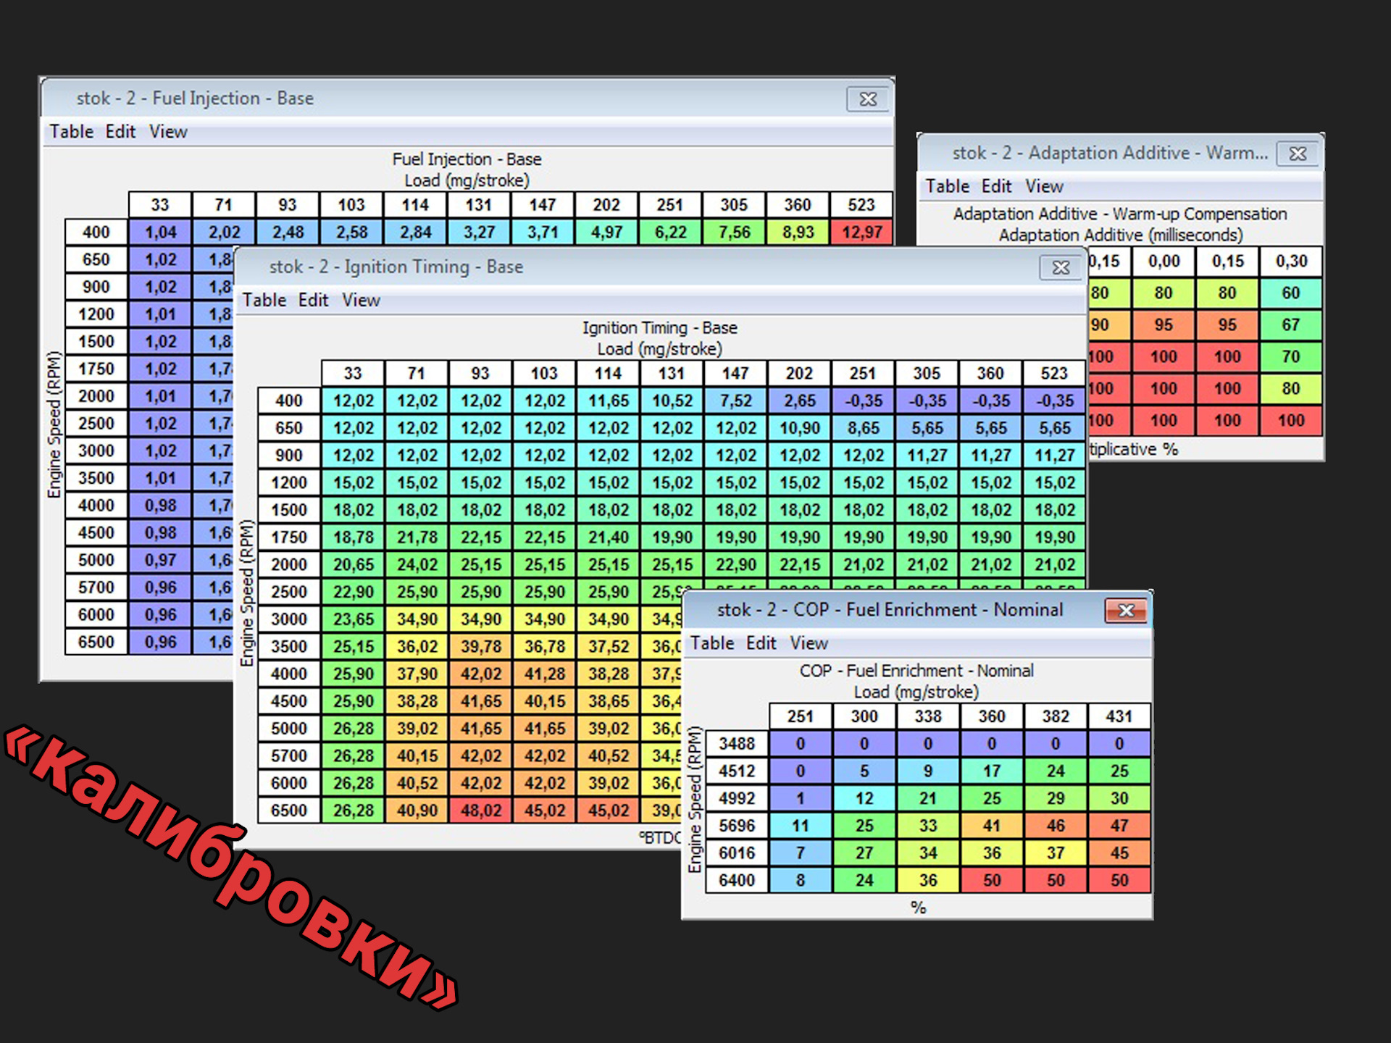Select Ignition Timing cell 7,52
Screen dimensions: 1391x1043
pos(735,401)
